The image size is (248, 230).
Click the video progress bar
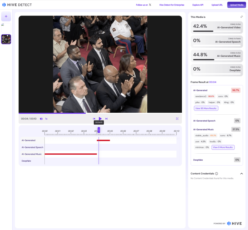[100, 113]
